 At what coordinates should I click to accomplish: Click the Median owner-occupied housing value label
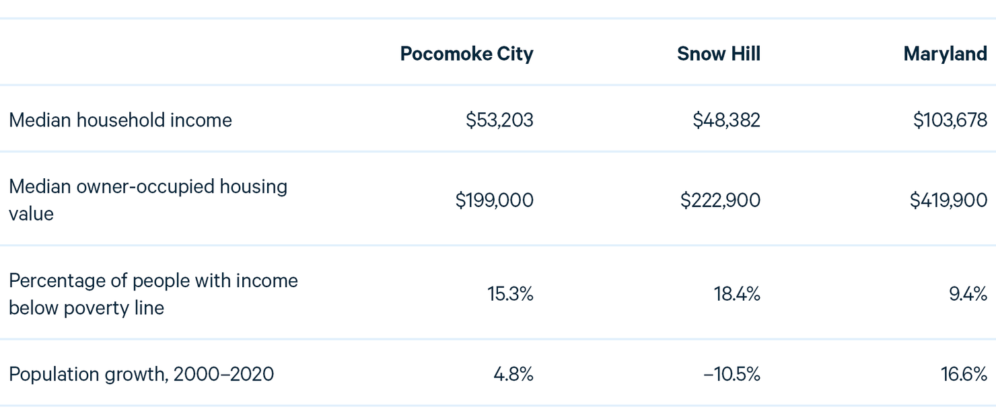point(148,200)
